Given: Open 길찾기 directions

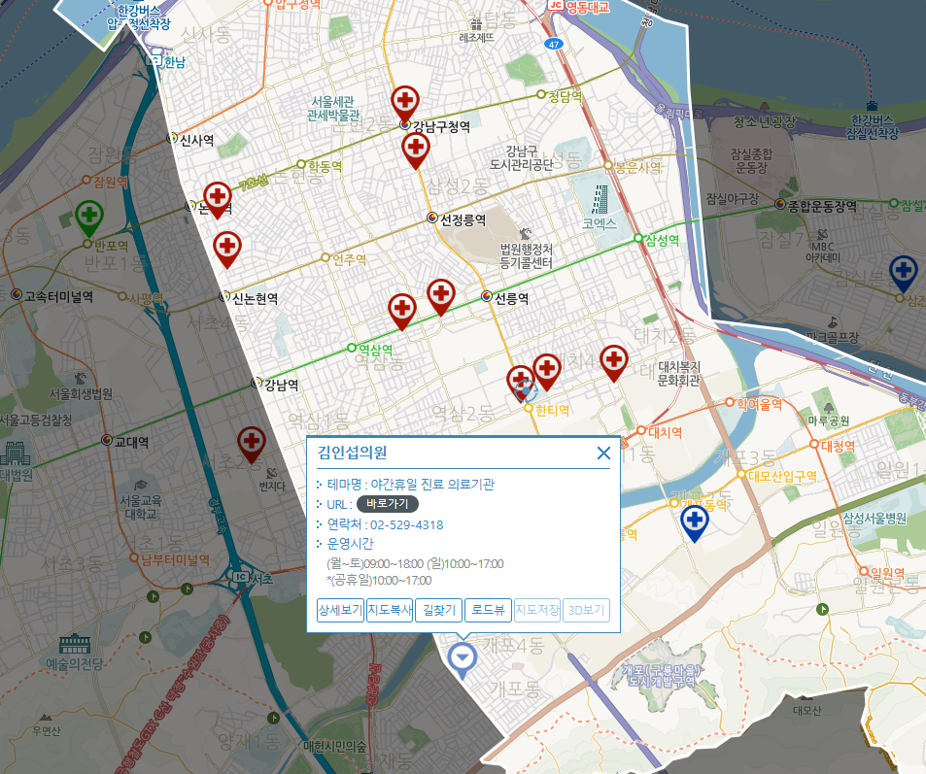Looking at the screenshot, I should coord(439,610).
